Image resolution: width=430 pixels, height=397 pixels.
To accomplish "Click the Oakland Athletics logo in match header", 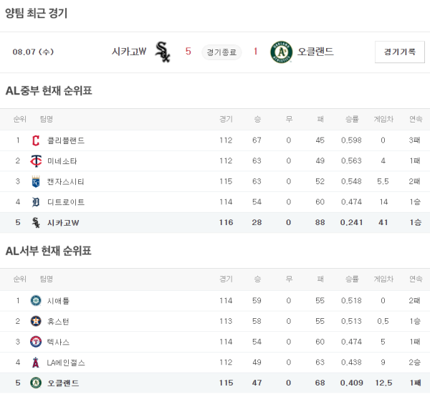I will coord(281,52).
